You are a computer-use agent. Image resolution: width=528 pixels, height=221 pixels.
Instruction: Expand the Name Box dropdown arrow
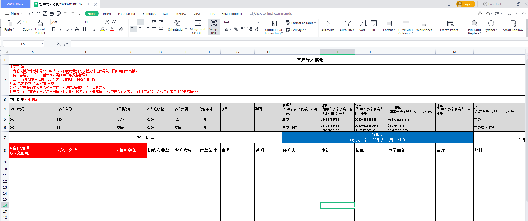[x=42, y=44]
